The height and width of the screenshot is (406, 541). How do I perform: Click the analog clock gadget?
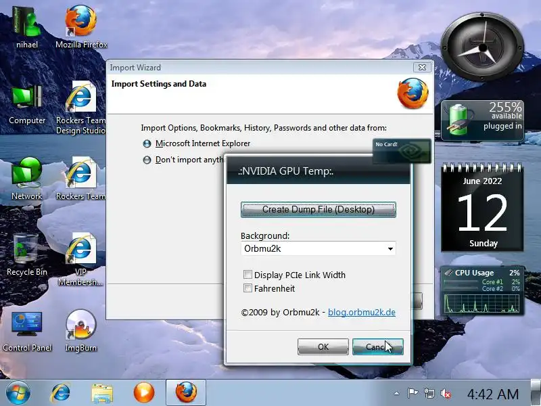coord(483,47)
